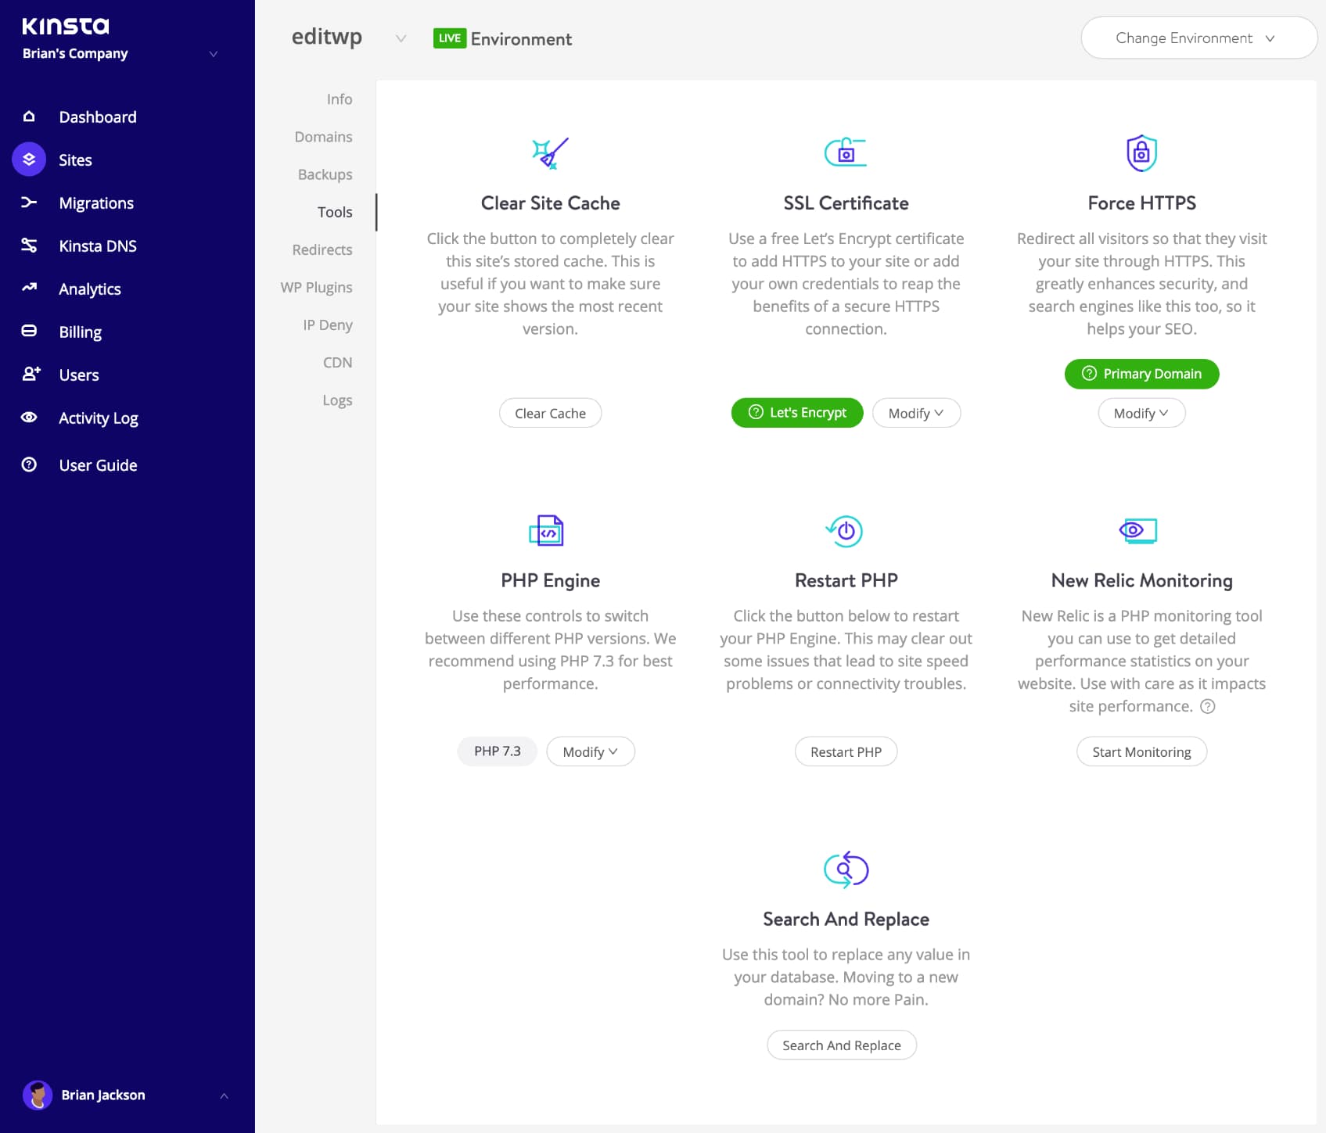1326x1133 pixels.
Task: Click the Search And Replace button
Action: click(x=842, y=1045)
